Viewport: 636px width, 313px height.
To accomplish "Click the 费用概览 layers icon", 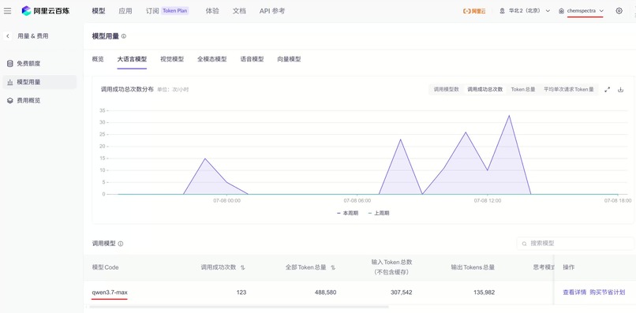I will tap(10, 101).
